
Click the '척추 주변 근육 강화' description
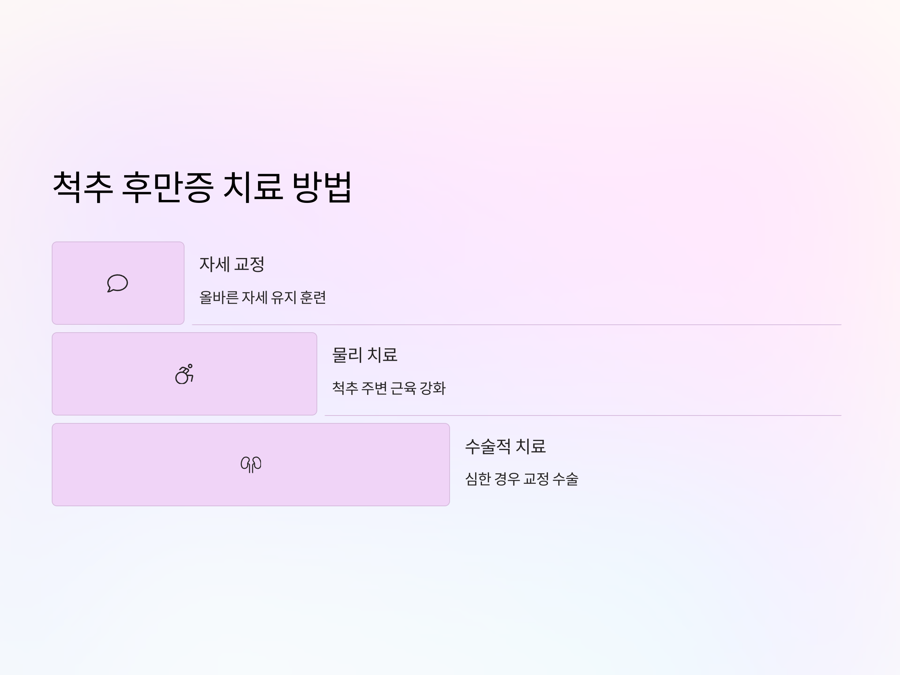point(389,388)
